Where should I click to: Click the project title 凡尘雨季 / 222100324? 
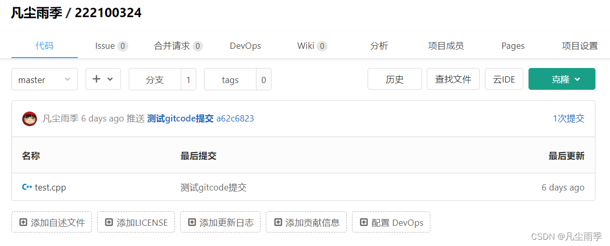76,12
